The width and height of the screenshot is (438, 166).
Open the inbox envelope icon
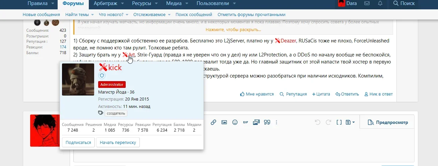click(x=367, y=3)
